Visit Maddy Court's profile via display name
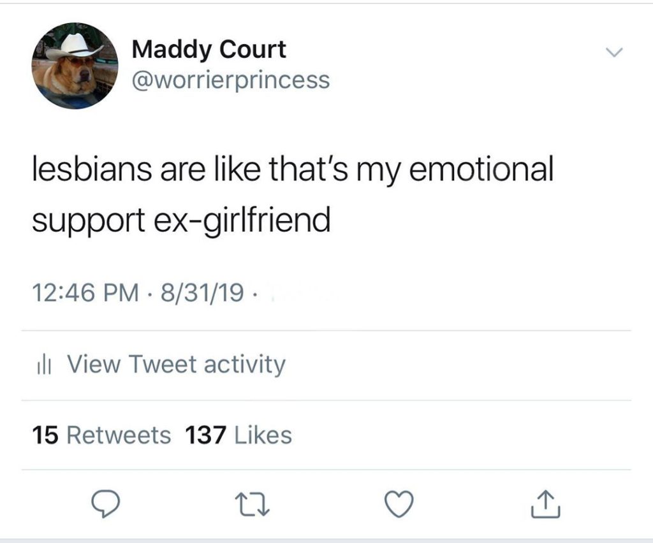 (209, 50)
